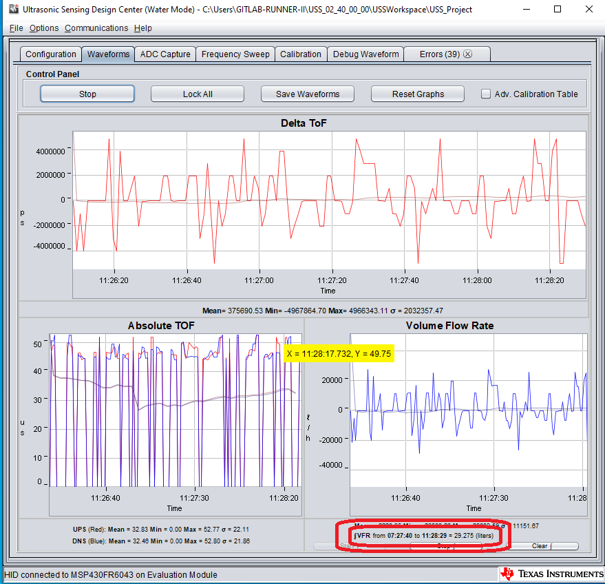Open the ADC Capture tab
The image size is (605, 584).
coord(165,53)
